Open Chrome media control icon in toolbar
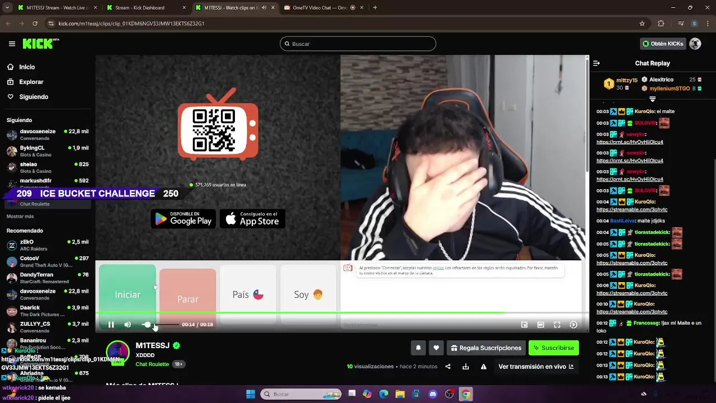Image resolution: width=716 pixels, height=403 pixels. (681, 24)
